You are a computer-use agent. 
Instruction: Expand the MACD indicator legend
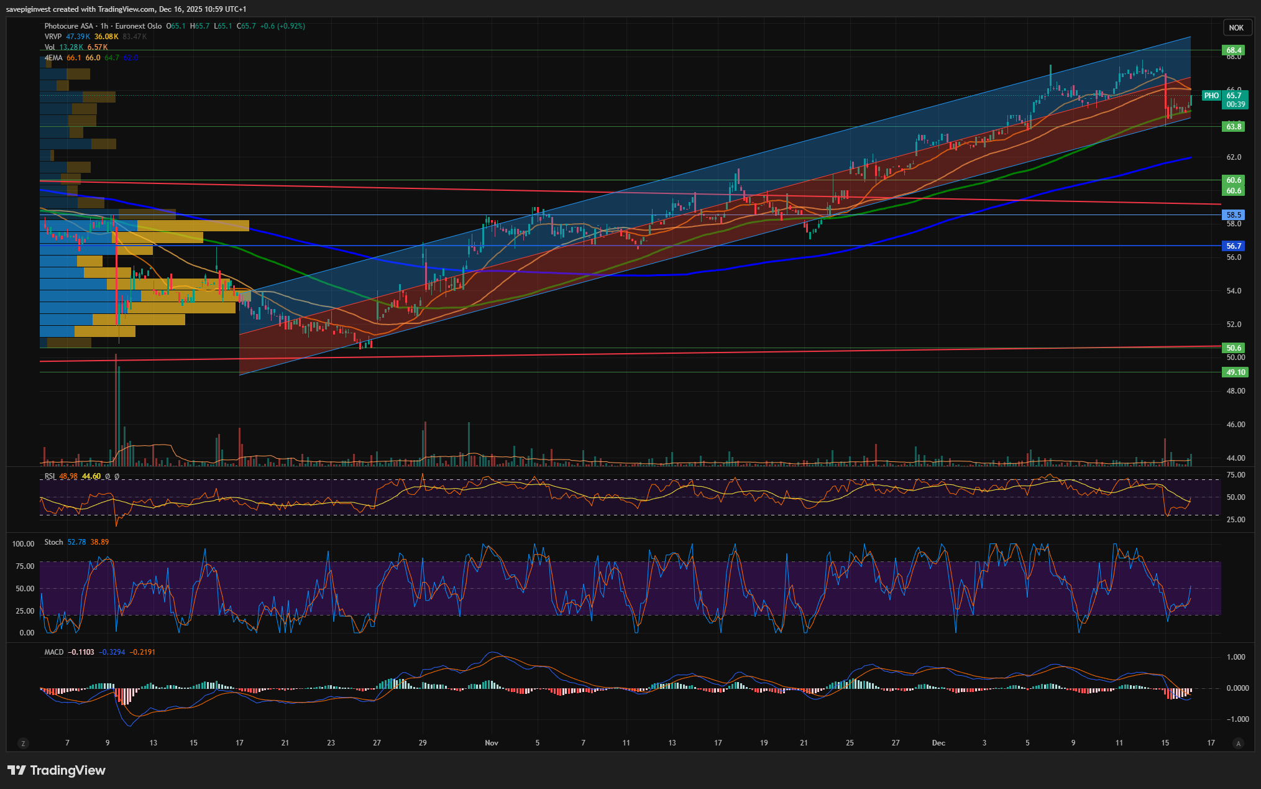point(53,652)
